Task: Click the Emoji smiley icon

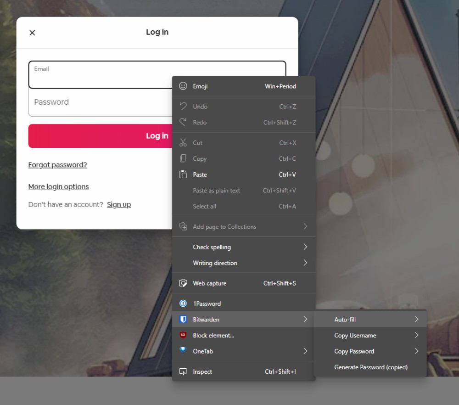Action: [x=183, y=86]
